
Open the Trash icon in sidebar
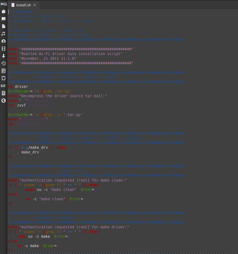[x=4, y=78]
